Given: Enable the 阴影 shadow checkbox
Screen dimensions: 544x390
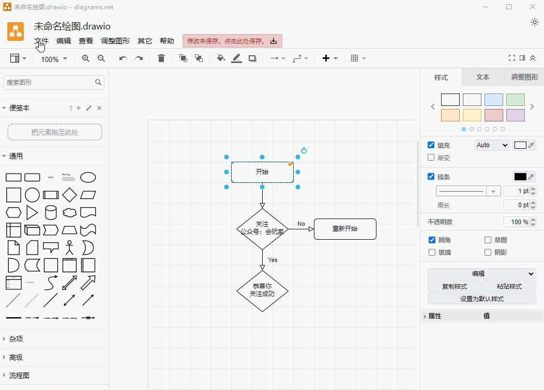Looking at the screenshot, I should click(x=488, y=253).
